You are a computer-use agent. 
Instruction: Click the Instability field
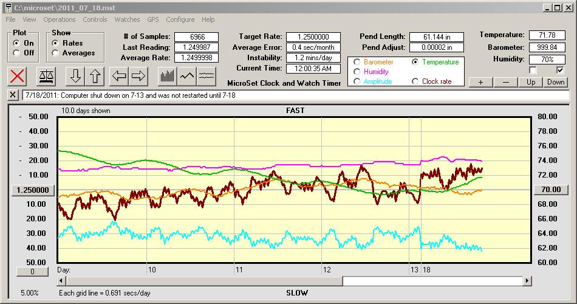(313, 58)
